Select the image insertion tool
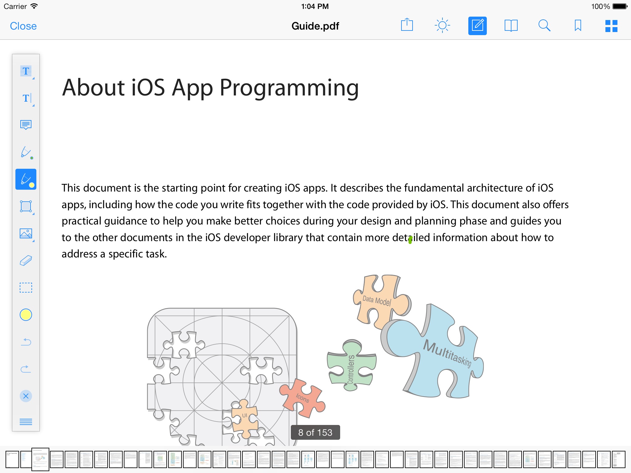This screenshot has height=473, width=631. point(26,234)
